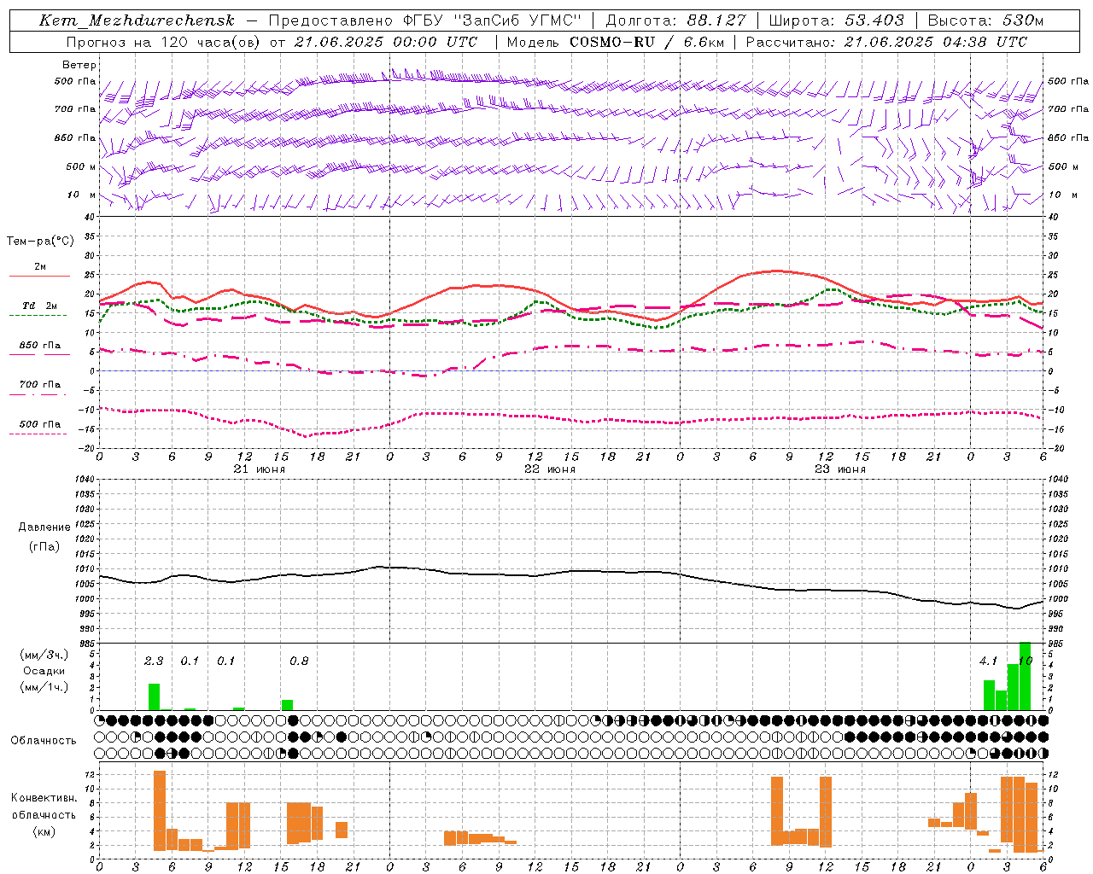Click the 'Давление' pressure label

tap(44, 527)
